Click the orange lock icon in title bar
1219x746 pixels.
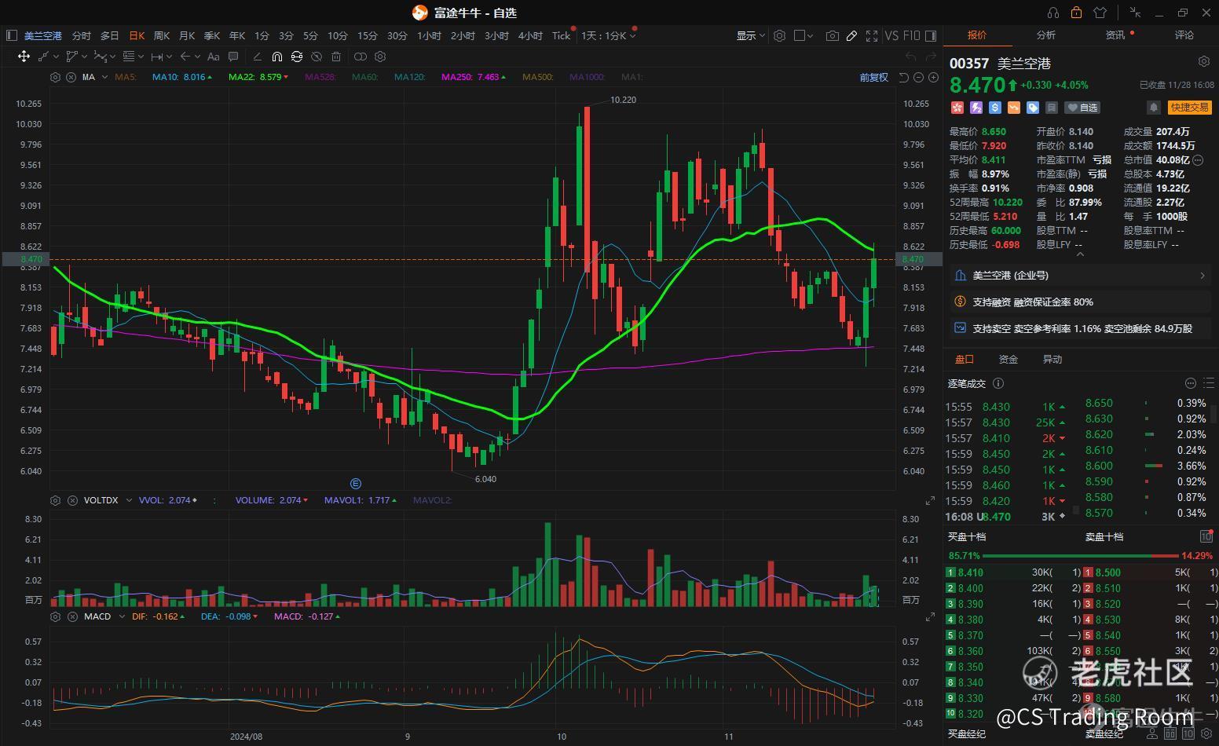pos(1076,13)
